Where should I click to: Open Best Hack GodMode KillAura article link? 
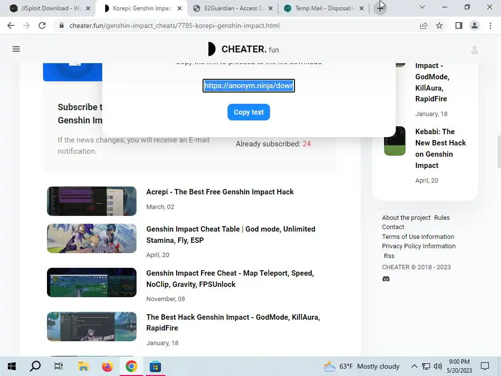tap(233, 322)
